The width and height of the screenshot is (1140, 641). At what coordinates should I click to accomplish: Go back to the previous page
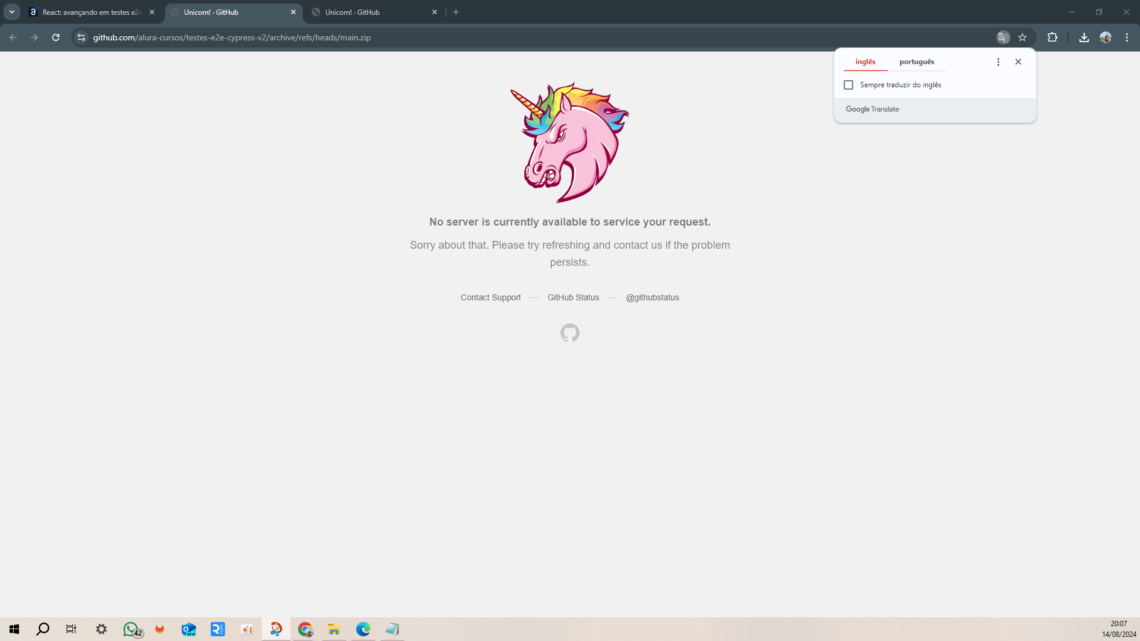click(x=13, y=37)
